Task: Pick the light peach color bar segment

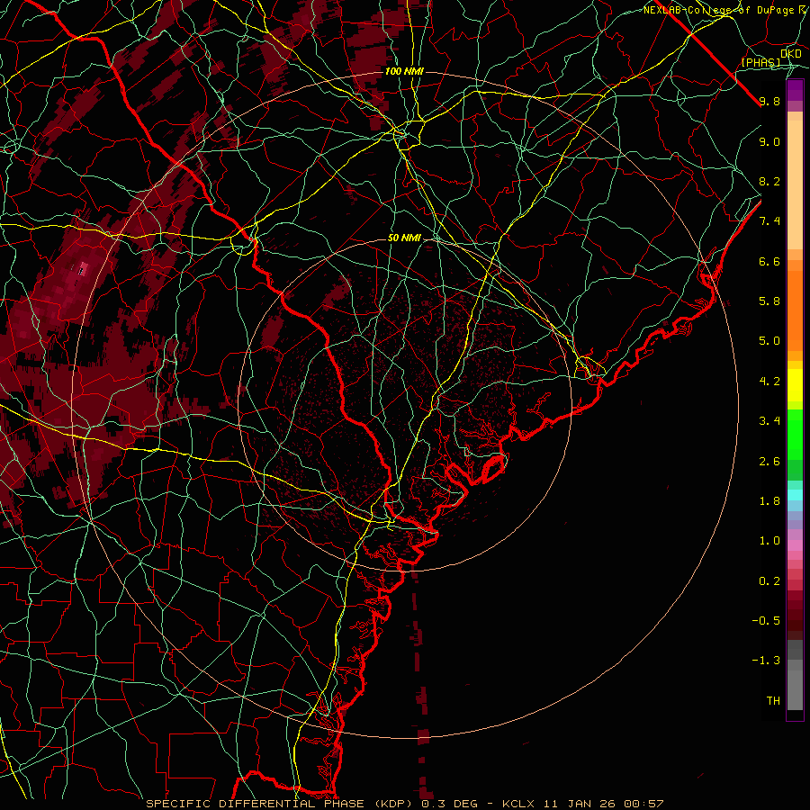Action: (795, 184)
